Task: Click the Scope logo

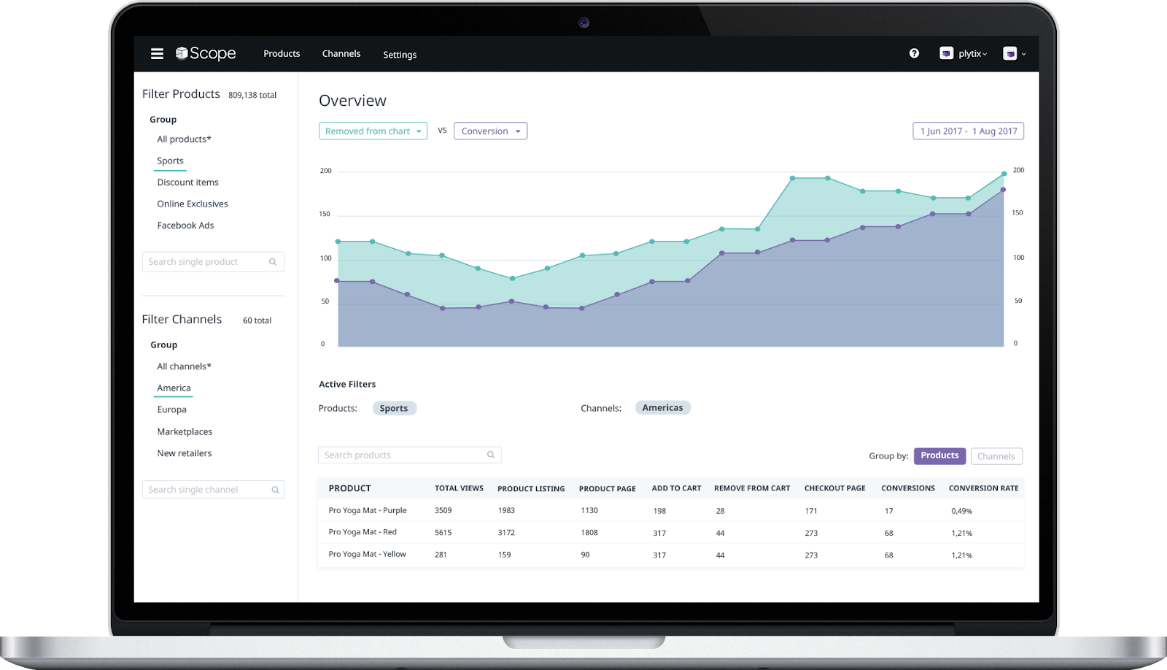Action: (x=206, y=53)
